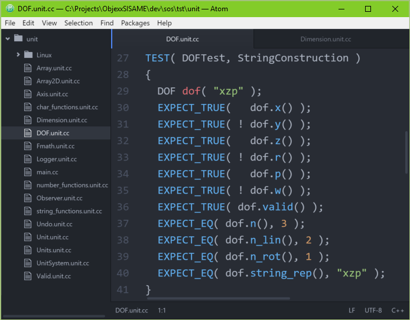
Task: Click line number 41 in the gutter
Action: [x=123, y=290]
